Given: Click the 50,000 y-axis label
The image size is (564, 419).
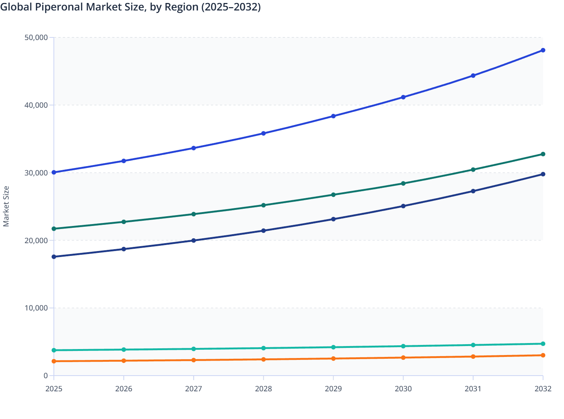Looking at the screenshot, I should pyautogui.click(x=35, y=37).
